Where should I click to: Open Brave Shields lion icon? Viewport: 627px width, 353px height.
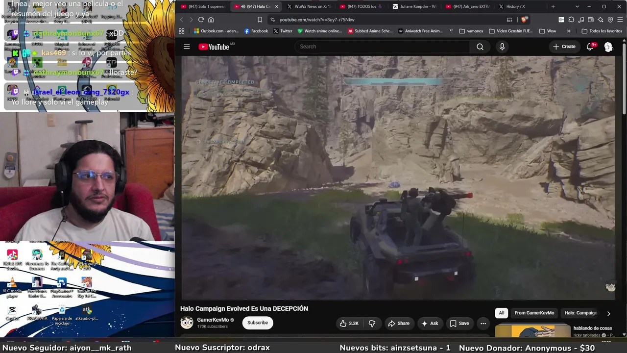(x=524, y=20)
